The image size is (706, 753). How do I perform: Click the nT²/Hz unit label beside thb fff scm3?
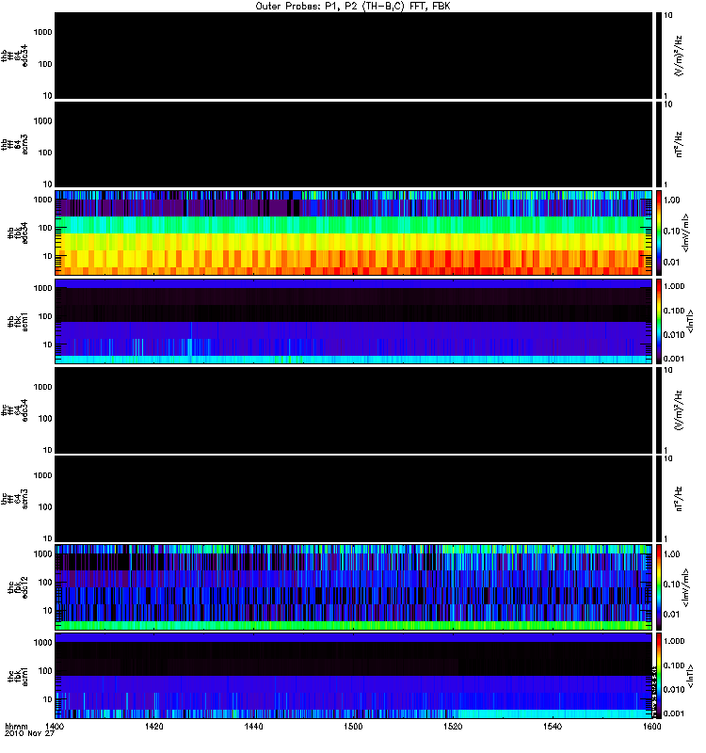point(679,144)
